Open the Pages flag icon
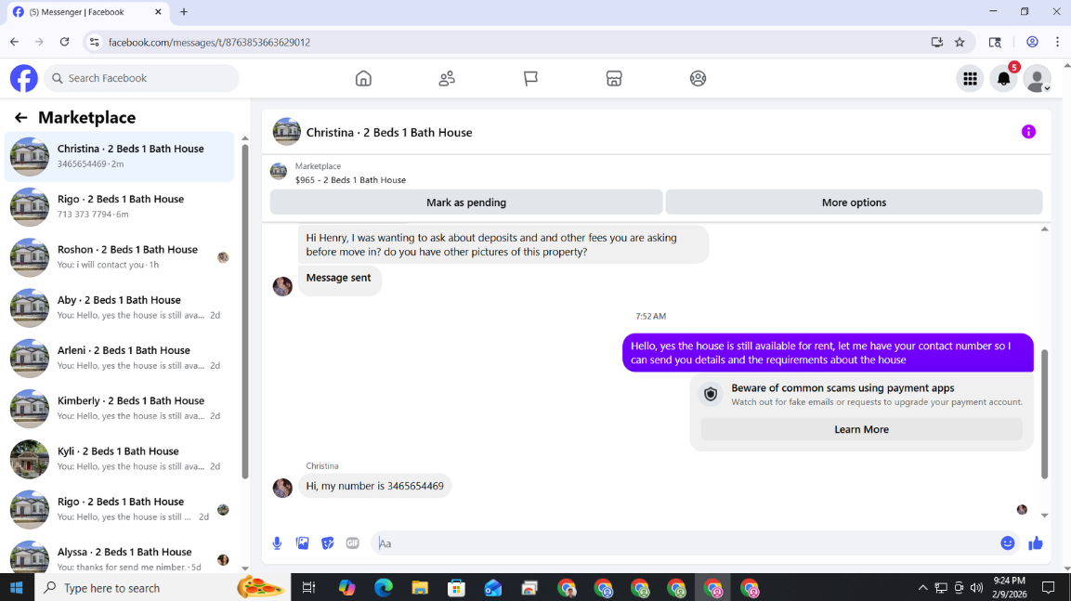1071x601 pixels. 530,79
